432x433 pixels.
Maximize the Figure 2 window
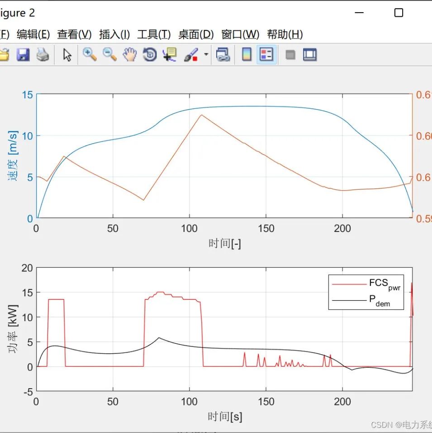pyautogui.click(x=399, y=13)
